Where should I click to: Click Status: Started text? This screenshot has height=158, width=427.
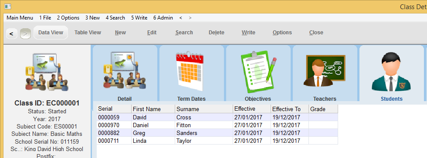coord(47,111)
